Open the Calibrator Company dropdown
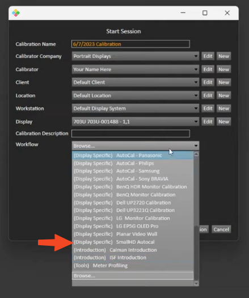The image size is (249, 298). (136, 56)
